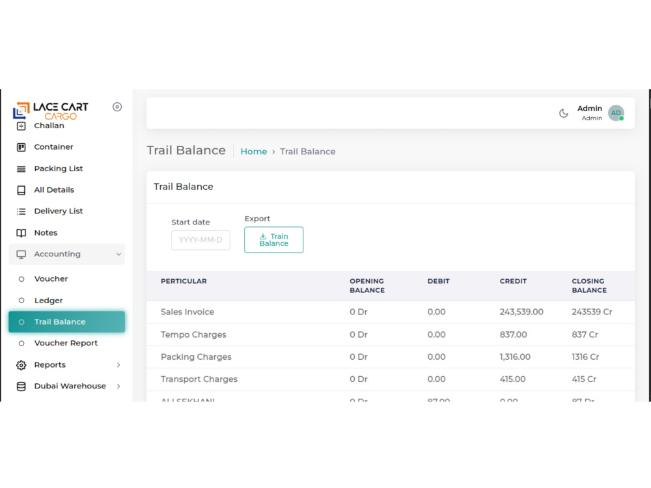Open the Container menu item
Screen dimensions: 651x488
[53, 147]
